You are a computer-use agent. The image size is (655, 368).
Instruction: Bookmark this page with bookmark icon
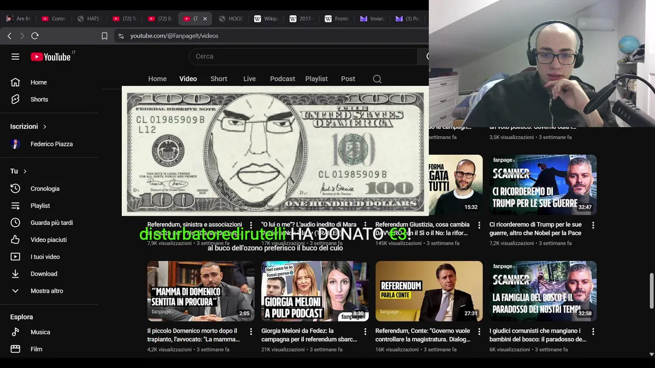pyautogui.click(x=104, y=36)
